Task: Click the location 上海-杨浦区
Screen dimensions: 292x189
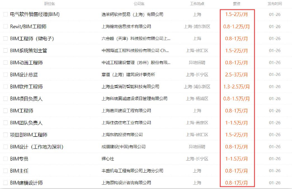Action: coord(197,98)
